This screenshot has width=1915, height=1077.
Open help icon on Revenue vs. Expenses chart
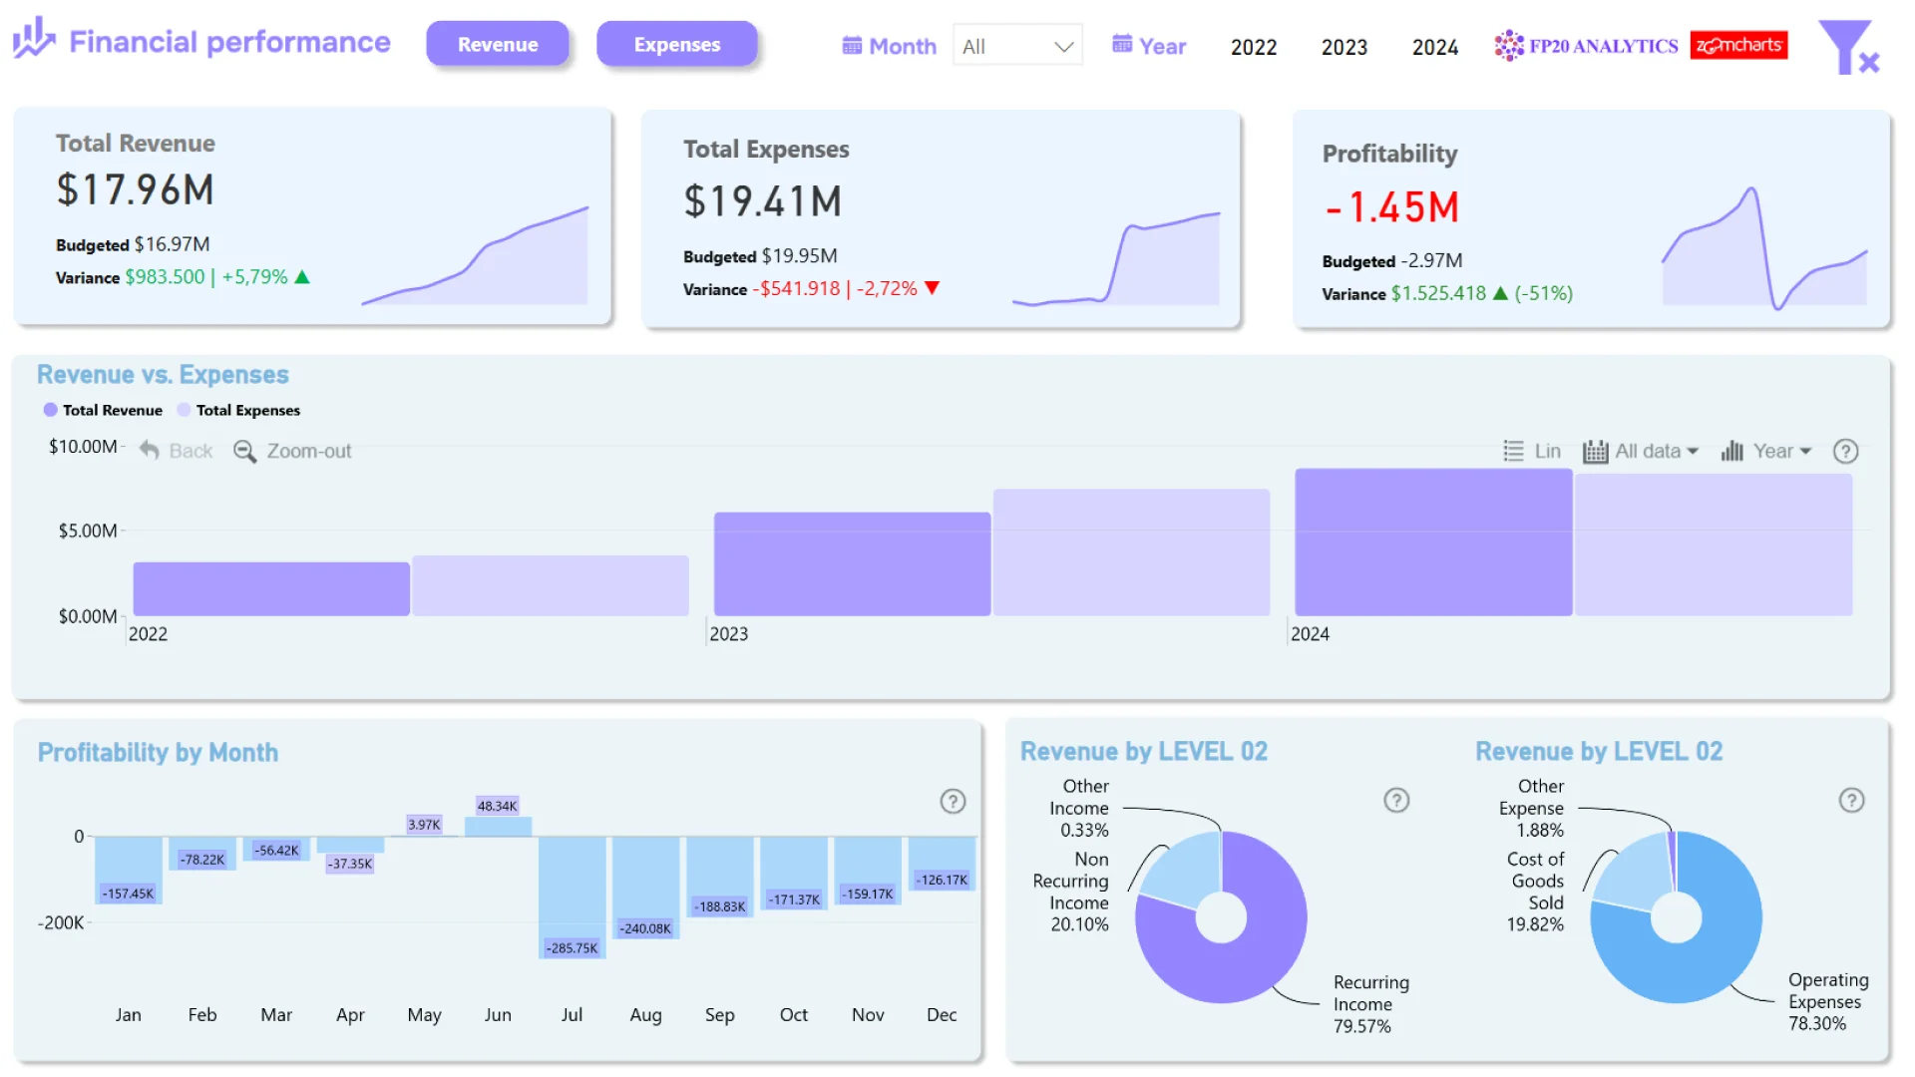(1845, 452)
